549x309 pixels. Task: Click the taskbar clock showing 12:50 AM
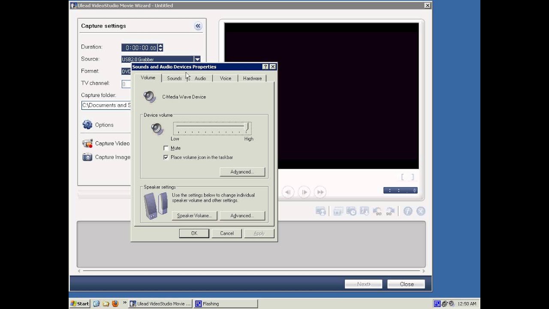click(467, 304)
